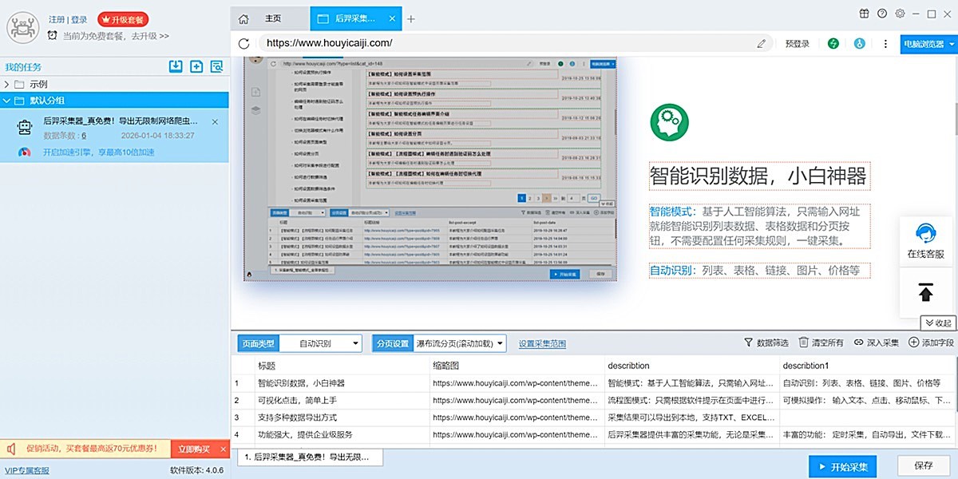This screenshot has height=479, width=958.
Task: Open the task search icon
Action: pos(216,67)
